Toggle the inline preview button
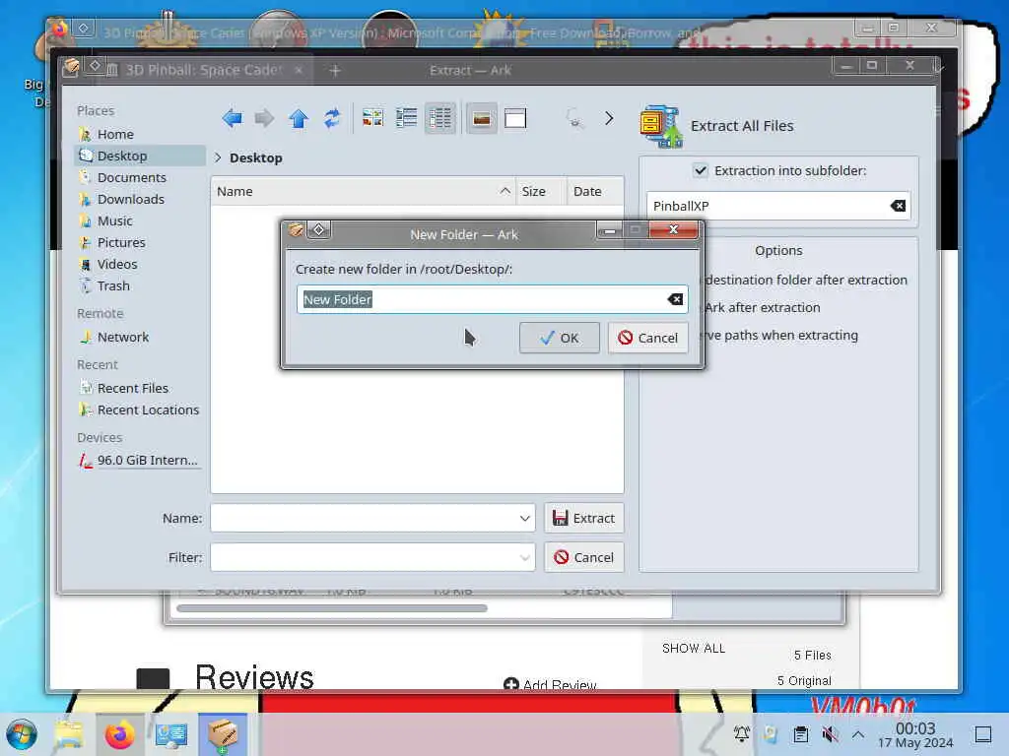Image resolution: width=1009 pixels, height=756 pixels. pyautogui.click(x=481, y=118)
